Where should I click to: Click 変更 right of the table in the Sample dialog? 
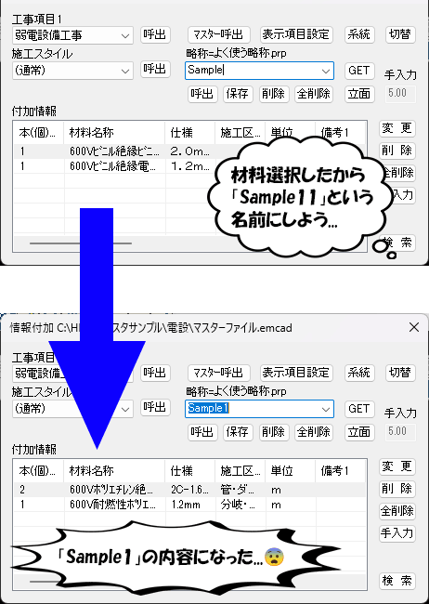click(x=397, y=128)
